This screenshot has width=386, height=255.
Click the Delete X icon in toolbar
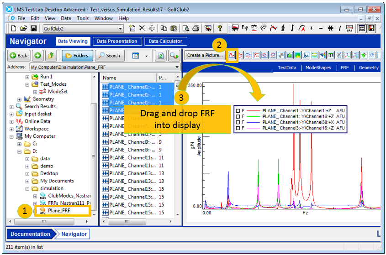(142, 28)
